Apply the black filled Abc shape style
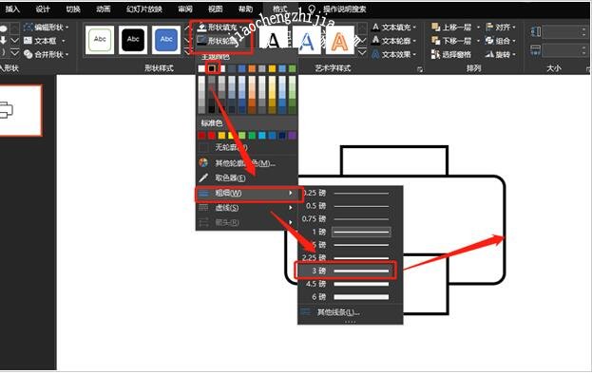 133,40
